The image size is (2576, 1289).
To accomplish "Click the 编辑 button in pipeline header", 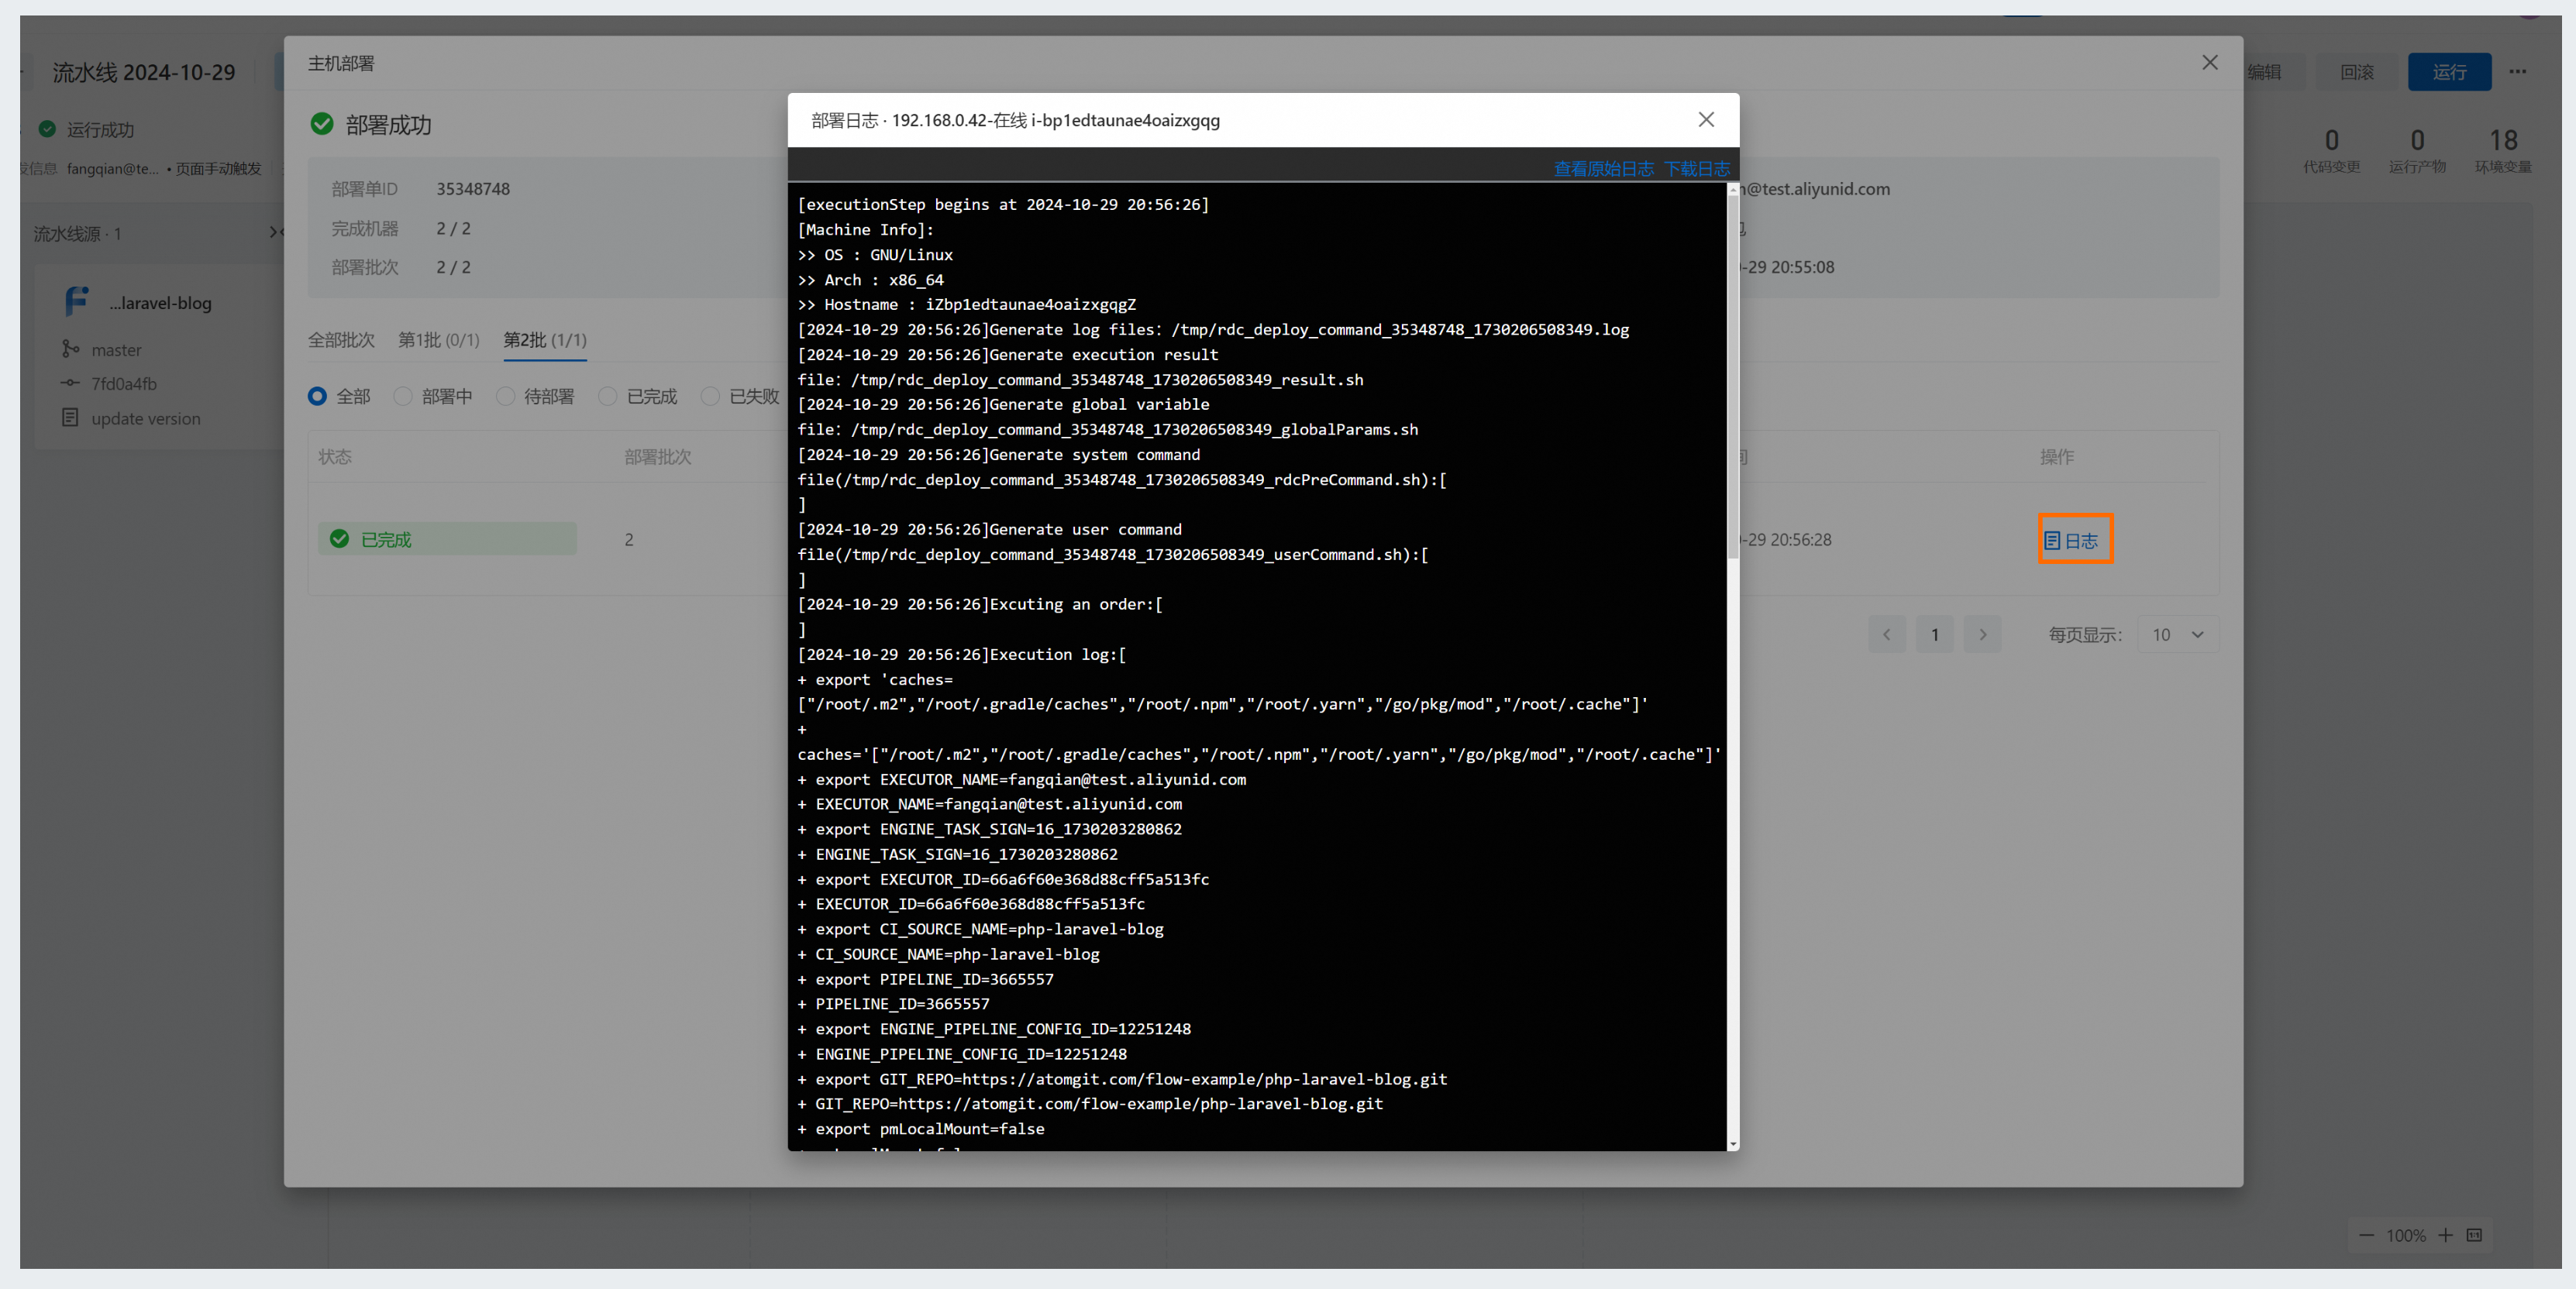I will (2265, 72).
